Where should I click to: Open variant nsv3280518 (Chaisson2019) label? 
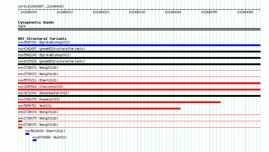41,87
